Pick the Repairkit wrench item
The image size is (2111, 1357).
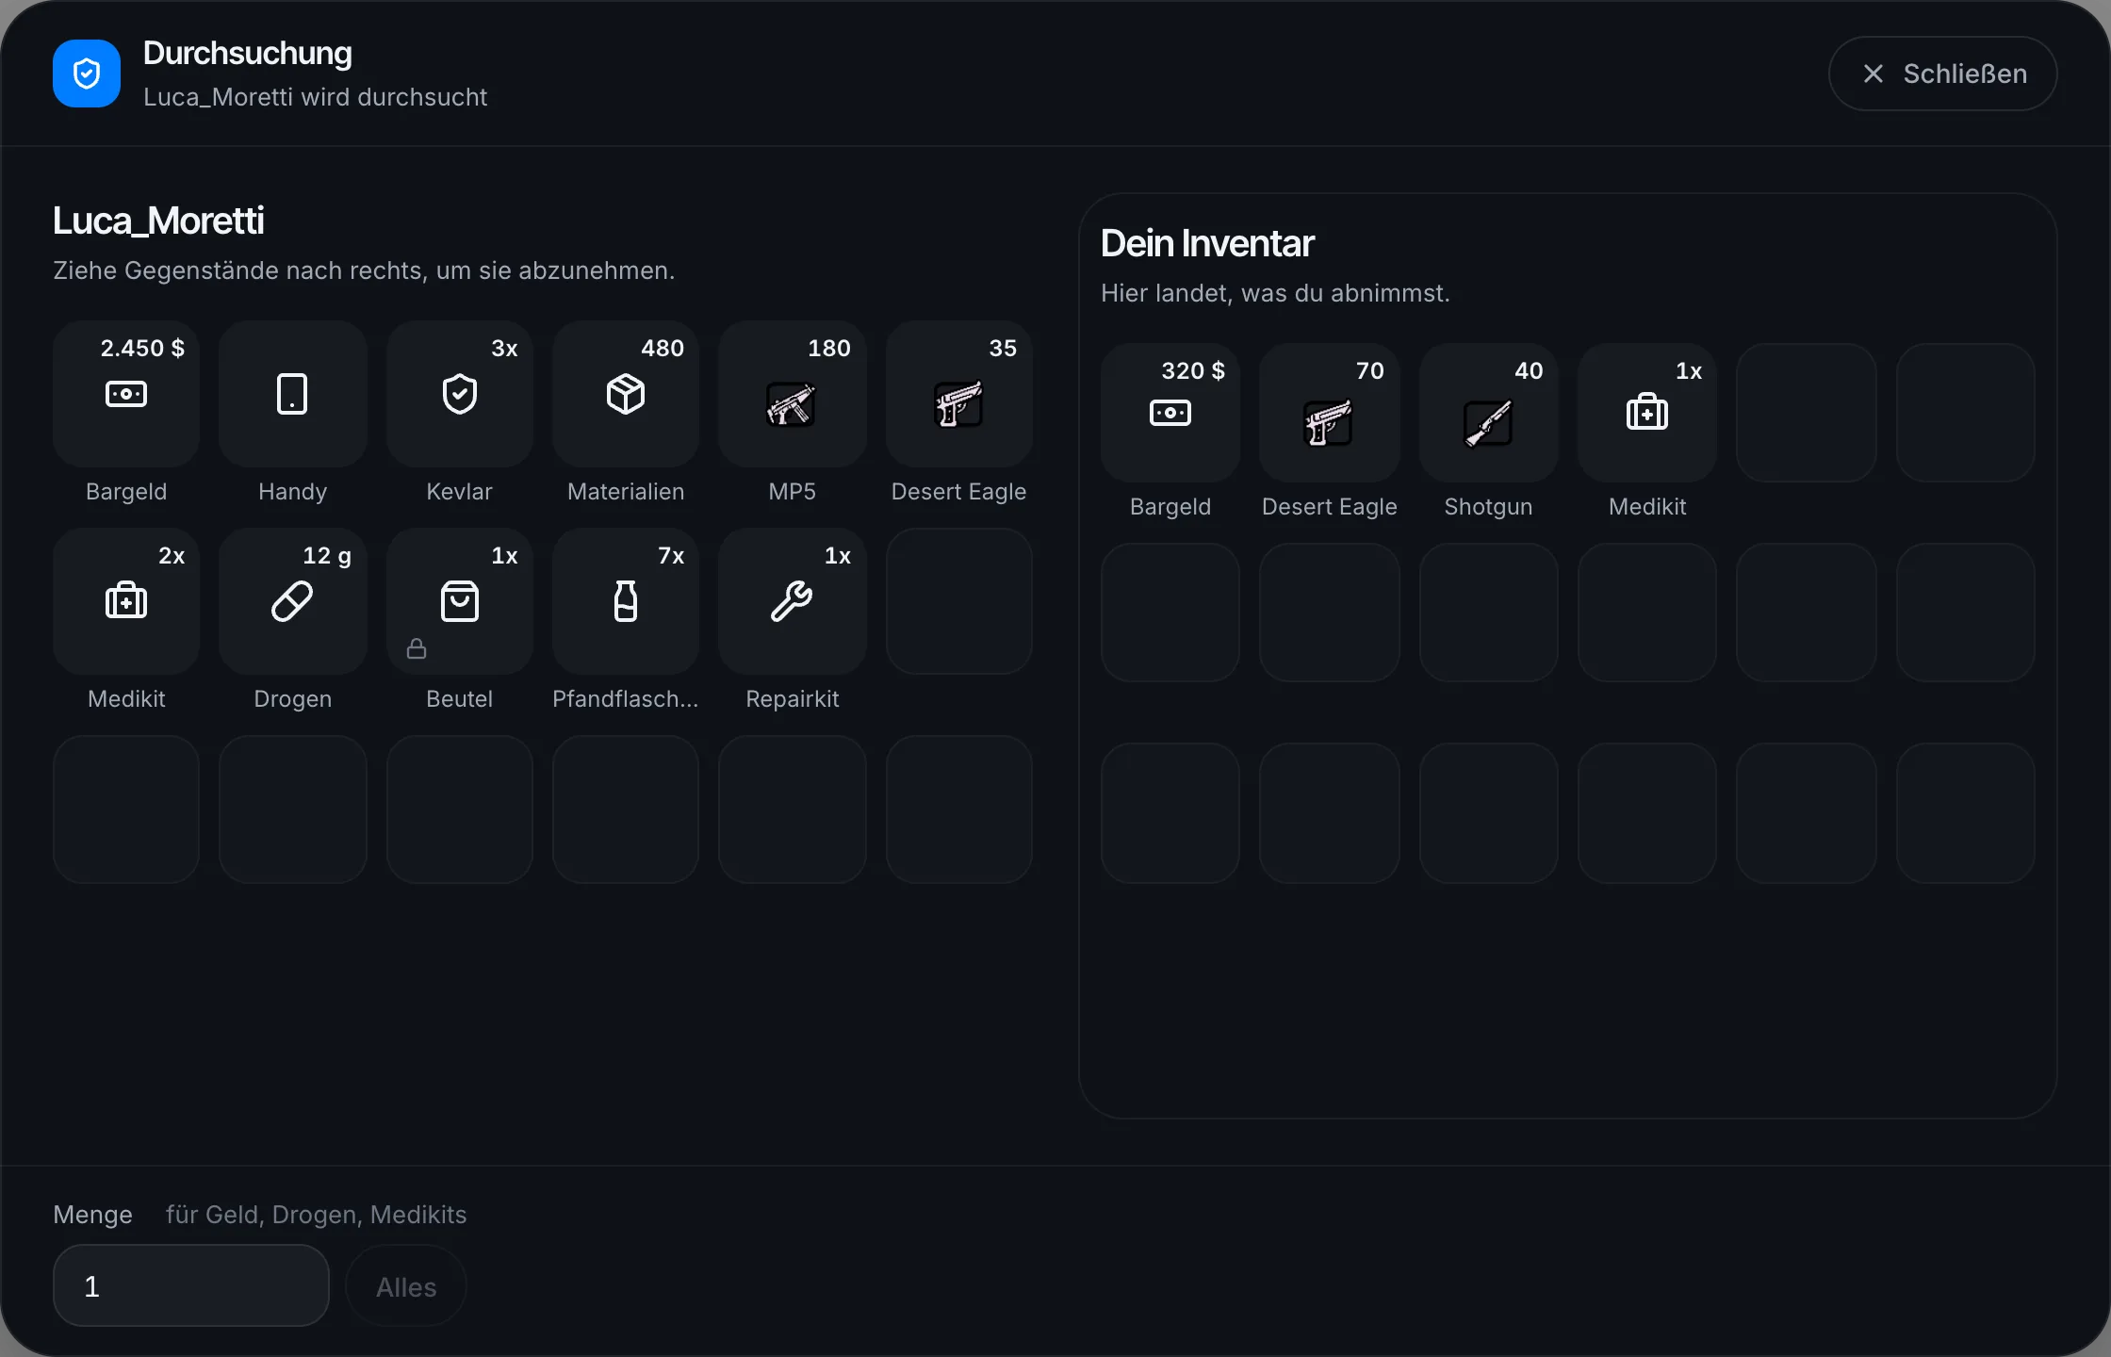pyautogui.click(x=792, y=601)
